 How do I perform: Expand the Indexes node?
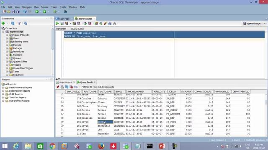tap(7, 45)
